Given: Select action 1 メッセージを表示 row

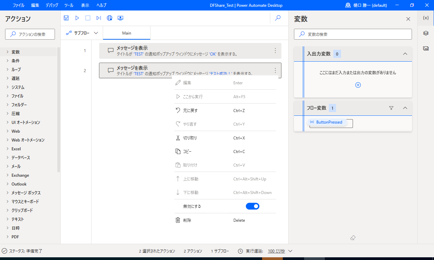Looking at the screenshot, I should (x=190, y=51).
